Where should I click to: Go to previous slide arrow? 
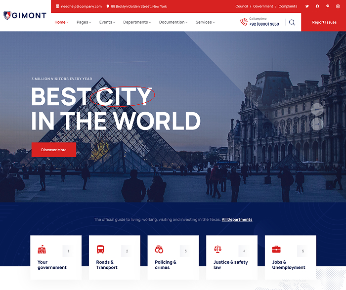point(317,109)
